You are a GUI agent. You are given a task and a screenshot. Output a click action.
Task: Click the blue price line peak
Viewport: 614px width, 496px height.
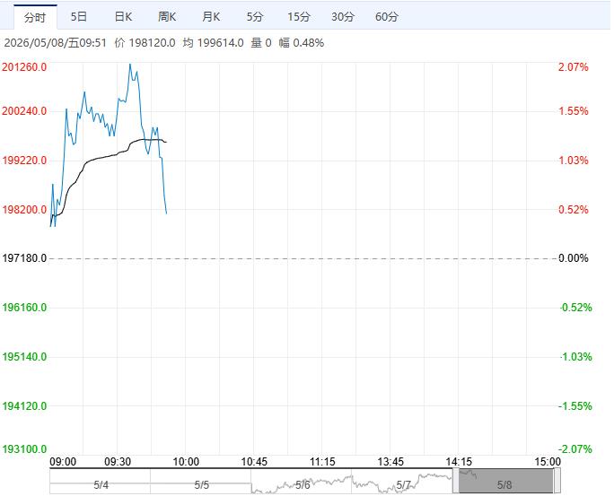click(130, 65)
